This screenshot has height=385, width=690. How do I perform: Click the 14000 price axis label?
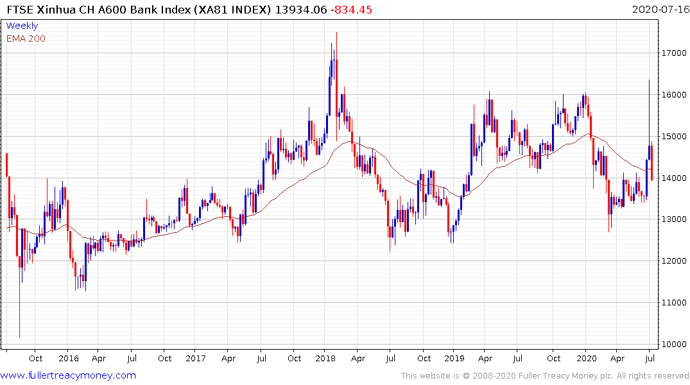[x=674, y=178]
